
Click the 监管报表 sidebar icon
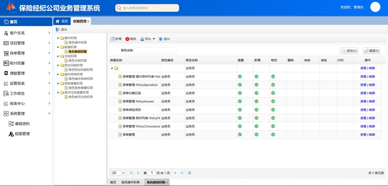(x=6, y=83)
